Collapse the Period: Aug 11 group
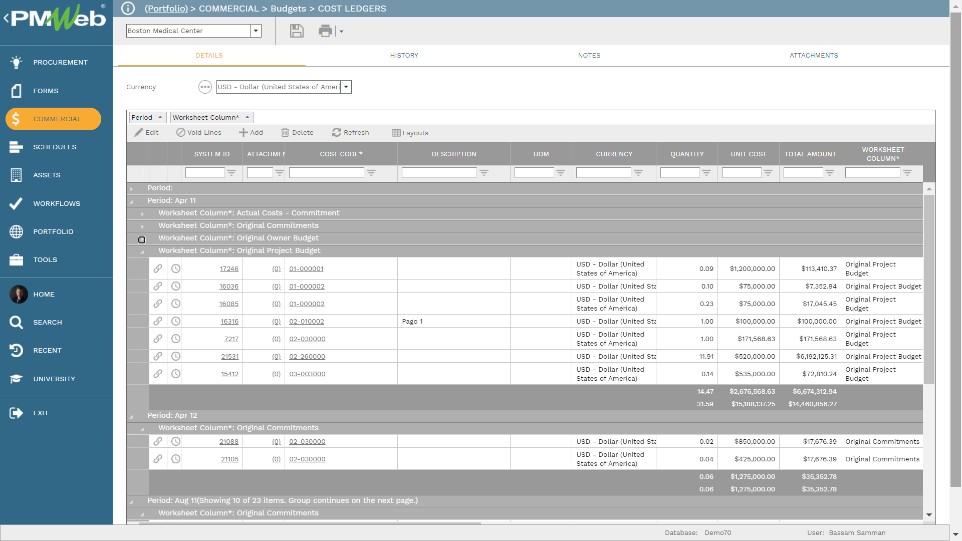The height and width of the screenshot is (541, 962). [132, 501]
